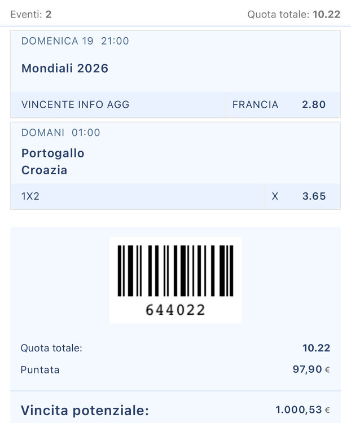Viewport: 351px width, 423px height.
Task: Tap the barcode image
Action: (175, 271)
